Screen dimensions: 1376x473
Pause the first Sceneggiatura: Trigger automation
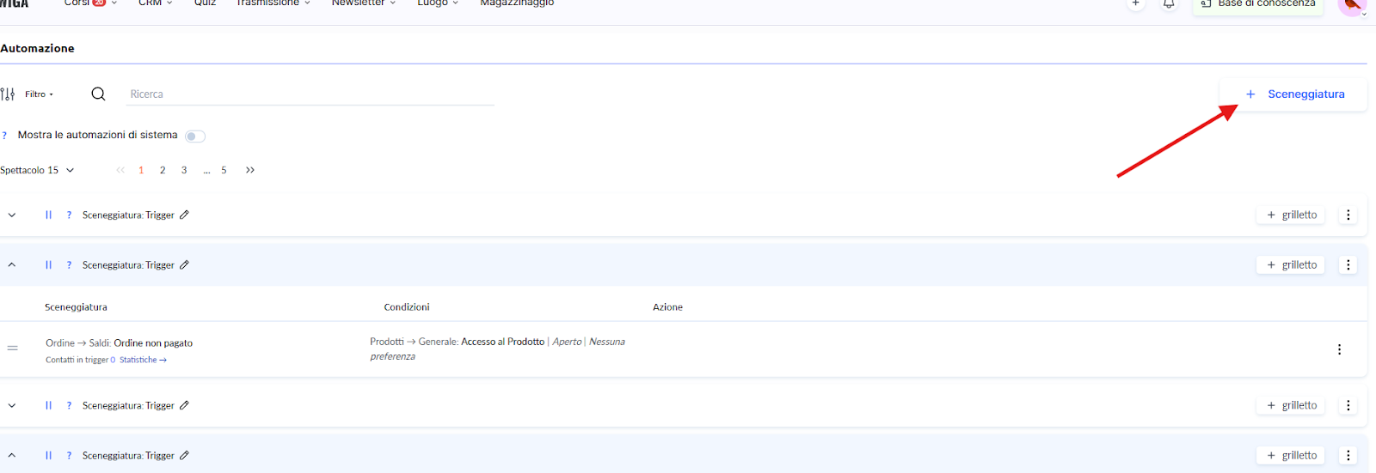pyautogui.click(x=48, y=215)
